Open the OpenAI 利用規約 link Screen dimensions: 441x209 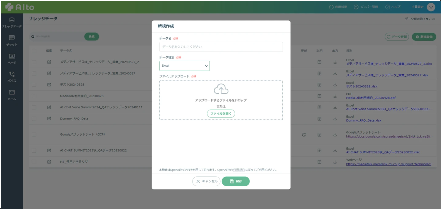(239, 170)
